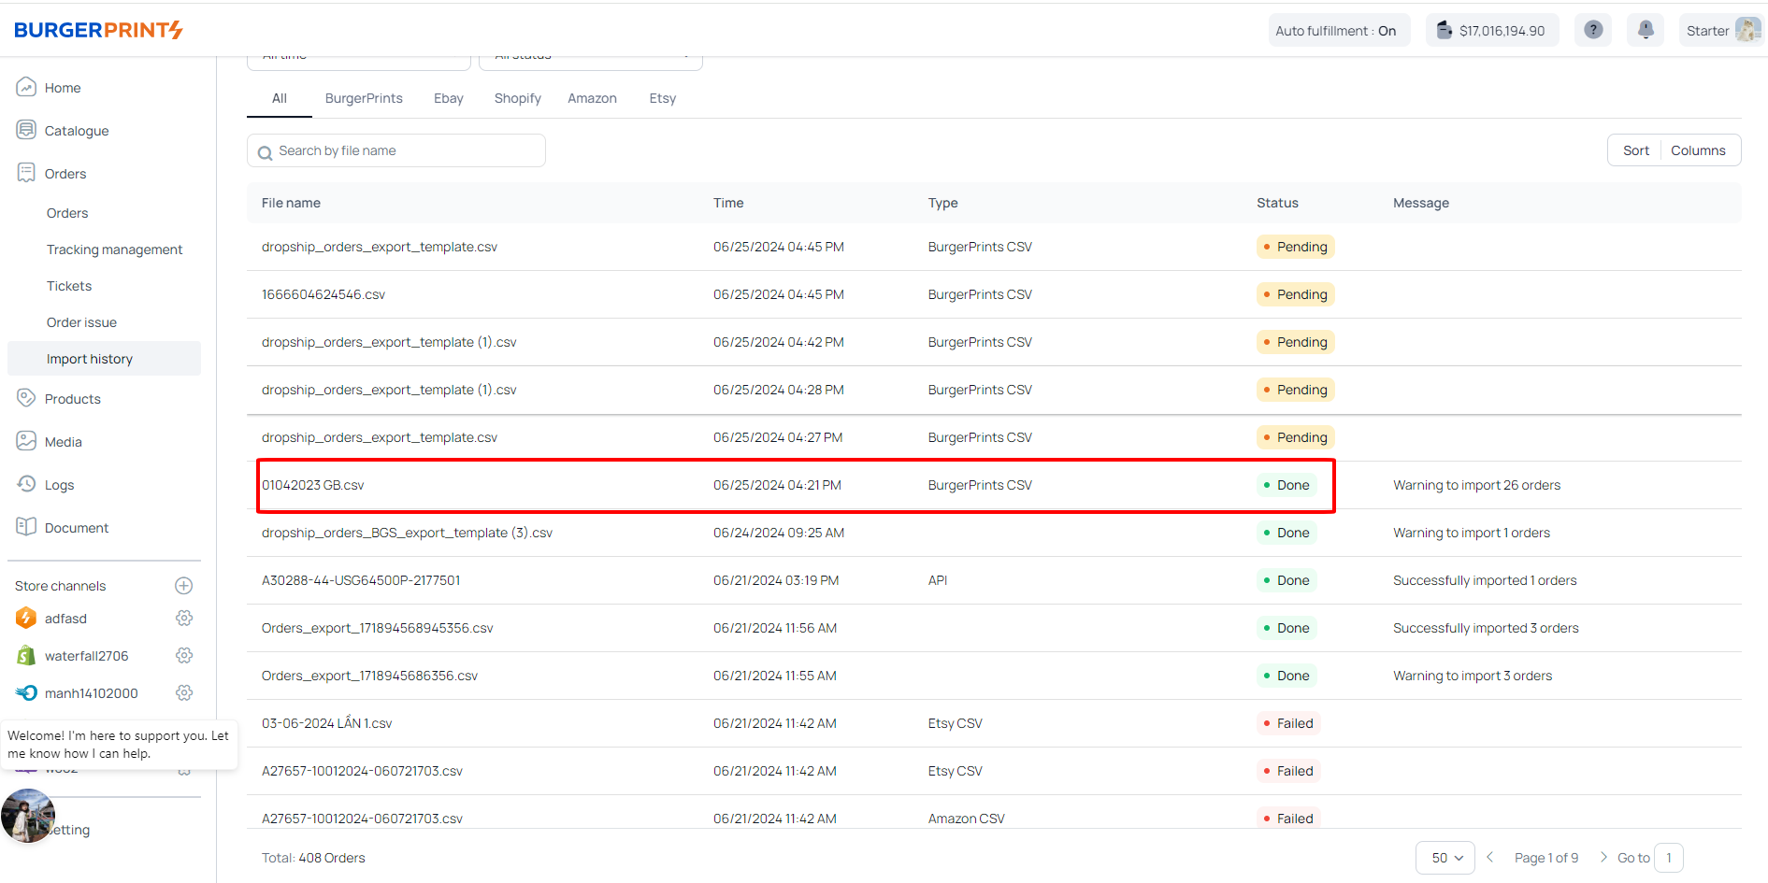Click the add store channel plus icon
Image resolution: width=1768 pixels, height=883 pixels.
pos(184,586)
